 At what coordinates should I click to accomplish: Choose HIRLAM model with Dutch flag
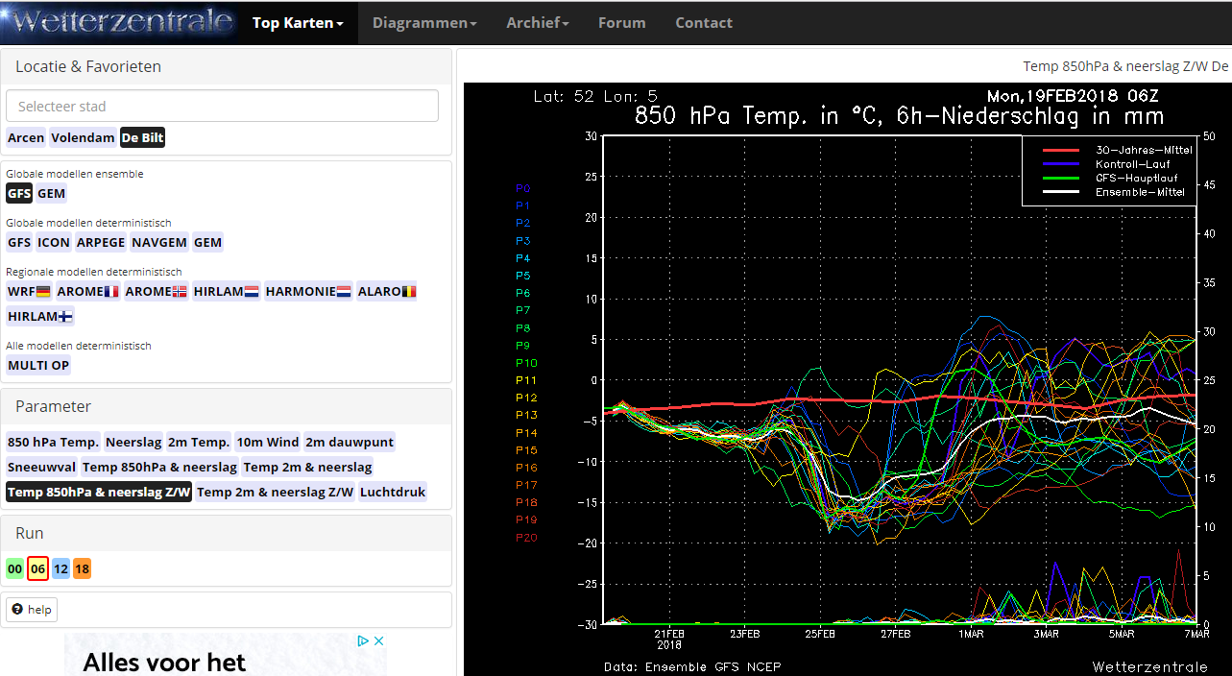226,291
